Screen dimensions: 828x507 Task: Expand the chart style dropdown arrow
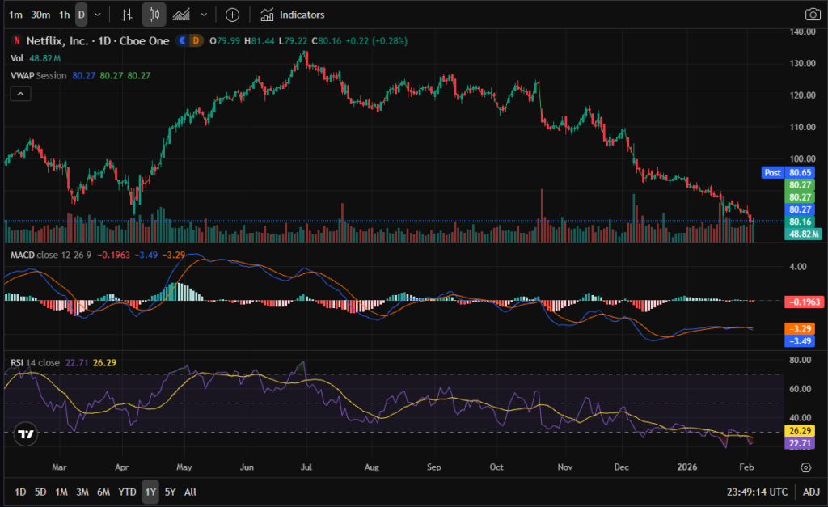(x=203, y=15)
